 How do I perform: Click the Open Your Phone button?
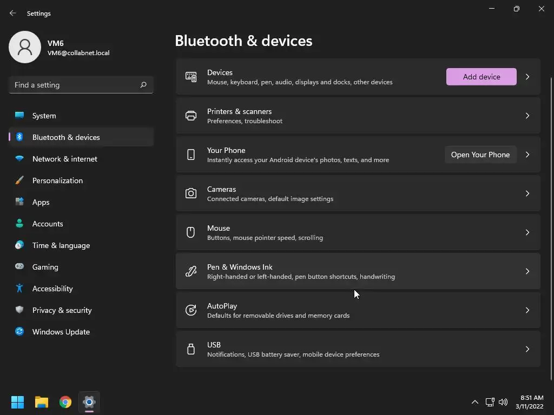pos(480,155)
